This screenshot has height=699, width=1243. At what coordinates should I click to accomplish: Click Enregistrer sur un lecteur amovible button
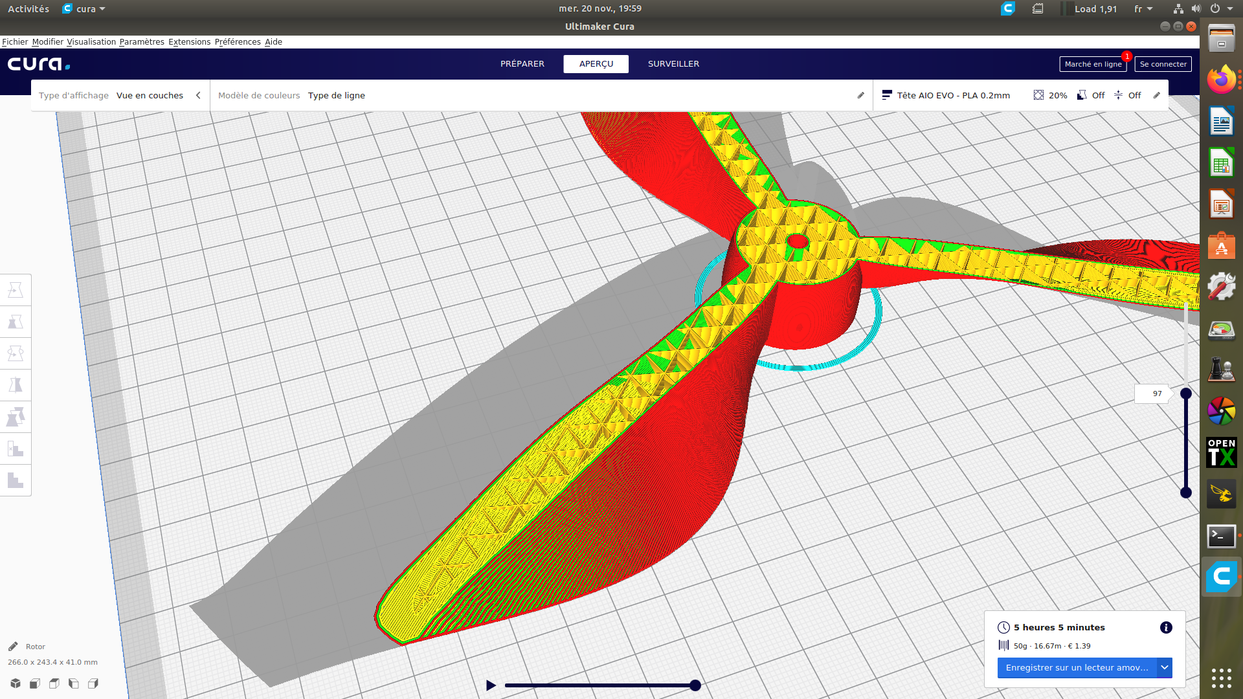click(x=1077, y=667)
